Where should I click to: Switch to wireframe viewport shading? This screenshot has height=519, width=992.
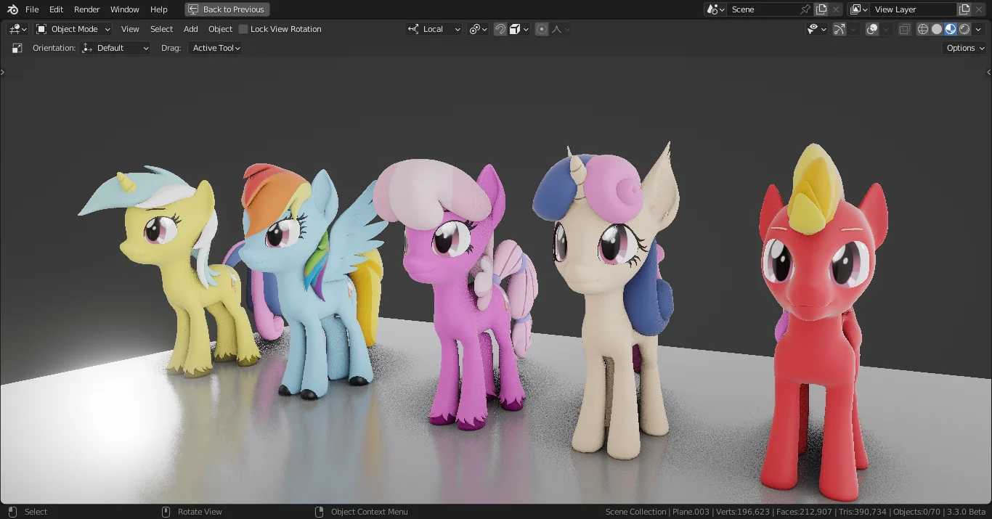pyautogui.click(x=923, y=29)
